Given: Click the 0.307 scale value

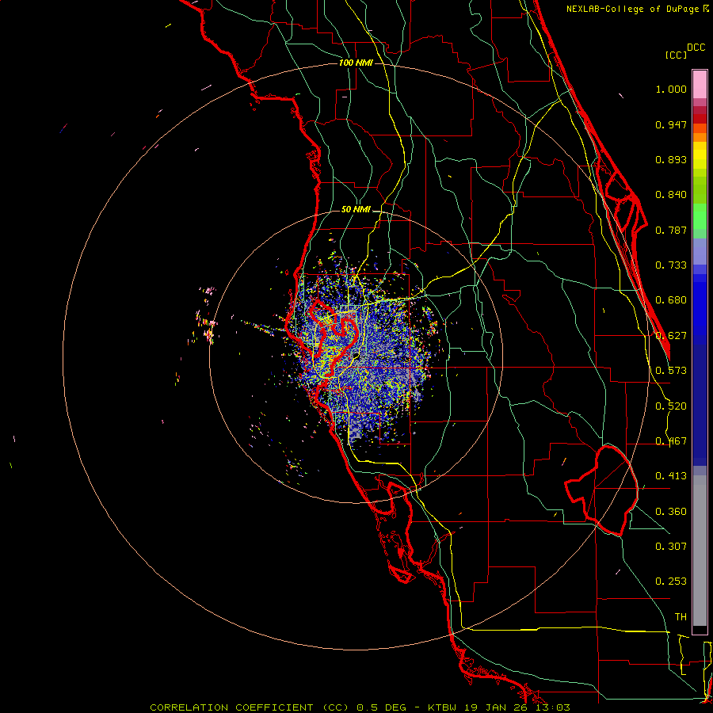Looking at the screenshot, I should [671, 547].
